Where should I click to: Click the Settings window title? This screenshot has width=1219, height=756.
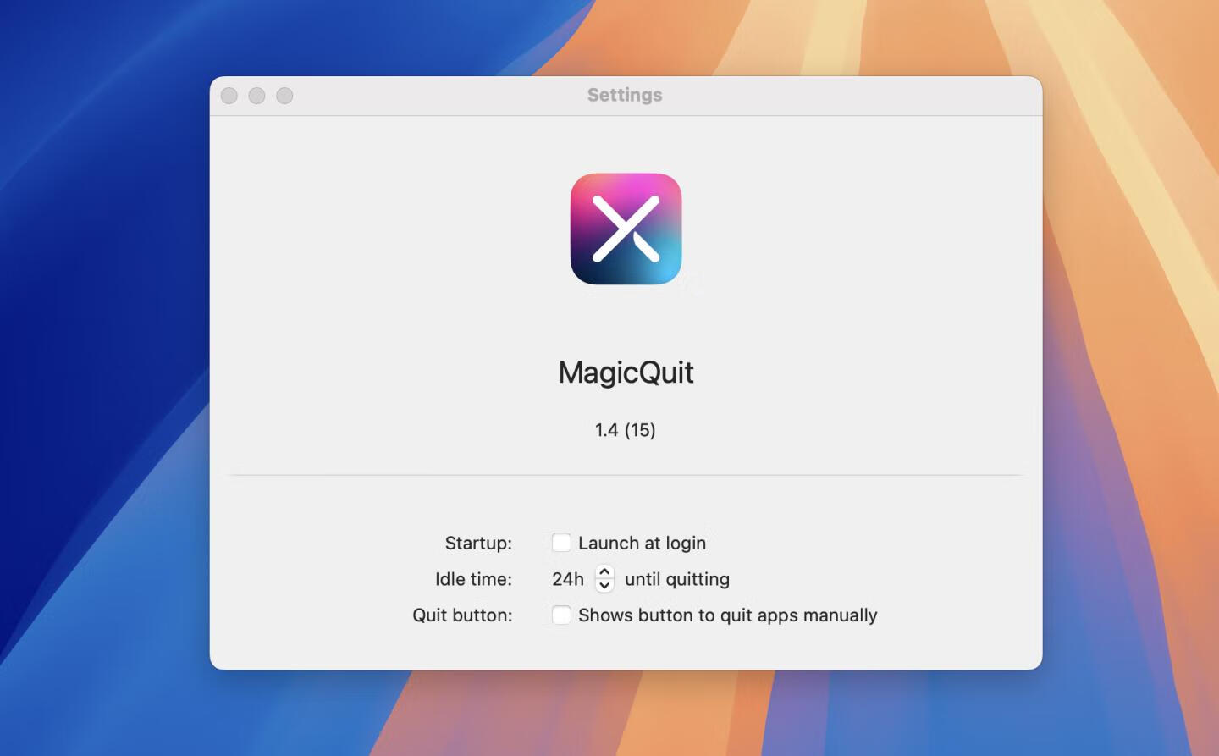click(x=625, y=95)
